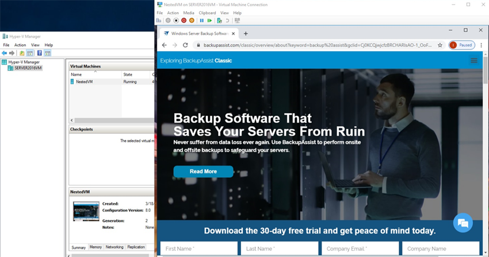This screenshot has height=257, width=489.
Task: Click the Up One Level folder icon
Action: [x=22, y=53]
